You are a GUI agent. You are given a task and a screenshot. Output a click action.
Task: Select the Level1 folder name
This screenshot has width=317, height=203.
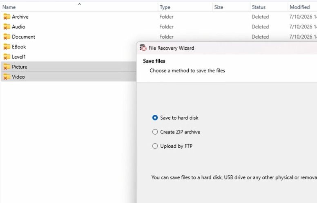coord(19,57)
